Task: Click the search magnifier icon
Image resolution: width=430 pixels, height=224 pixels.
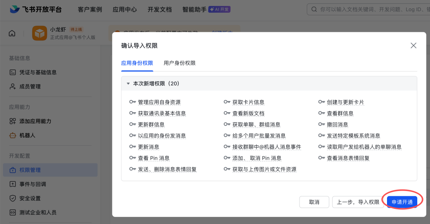Action: [314, 9]
